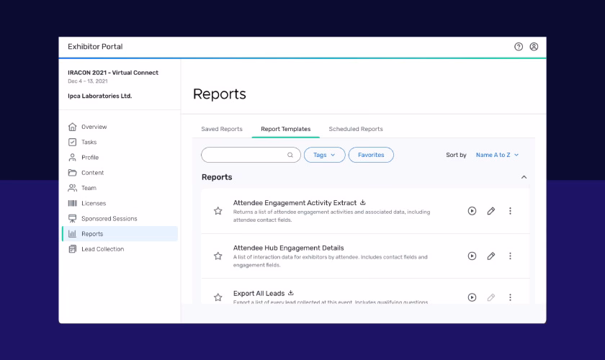Open more options for Attendee Hub Engagement Details
Viewport: 605px width, 360px height.
(510, 256)
